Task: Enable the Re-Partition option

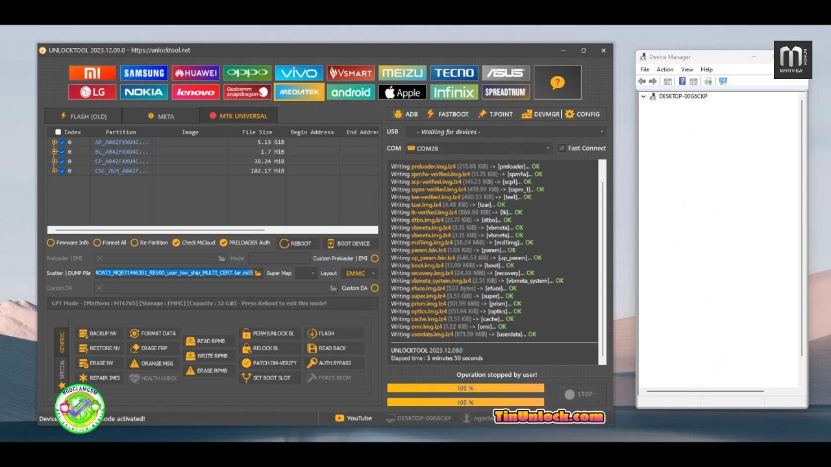Action: [149, 243]
